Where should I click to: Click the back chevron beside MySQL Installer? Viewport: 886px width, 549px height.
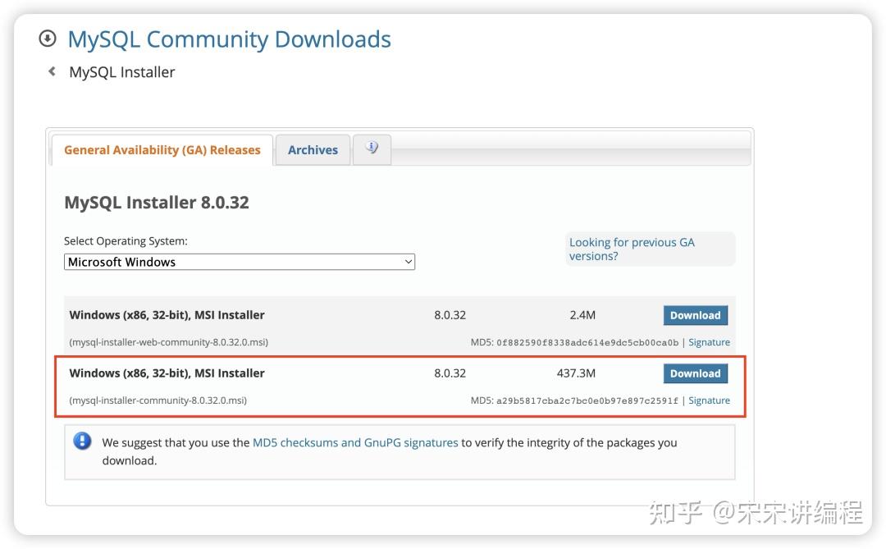point(52,71)
